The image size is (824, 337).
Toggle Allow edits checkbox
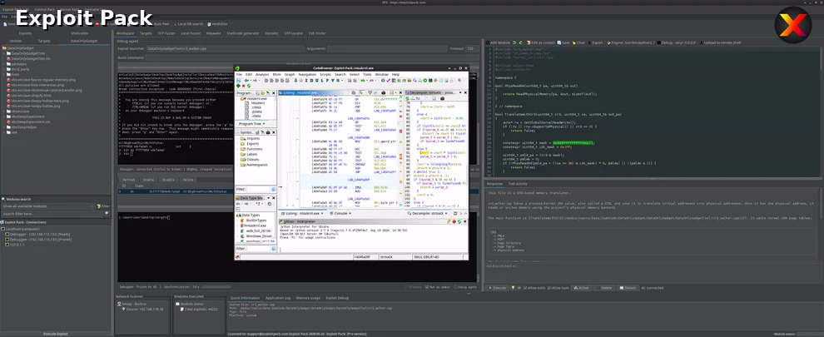click(525, 288)
